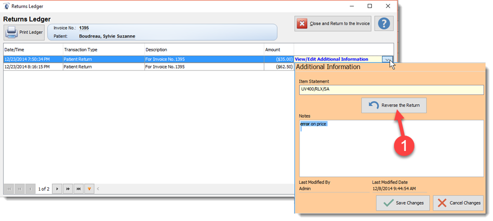
Task: Click the Description cell in the 8:16:15 PM row
Action: pos(204,67)
